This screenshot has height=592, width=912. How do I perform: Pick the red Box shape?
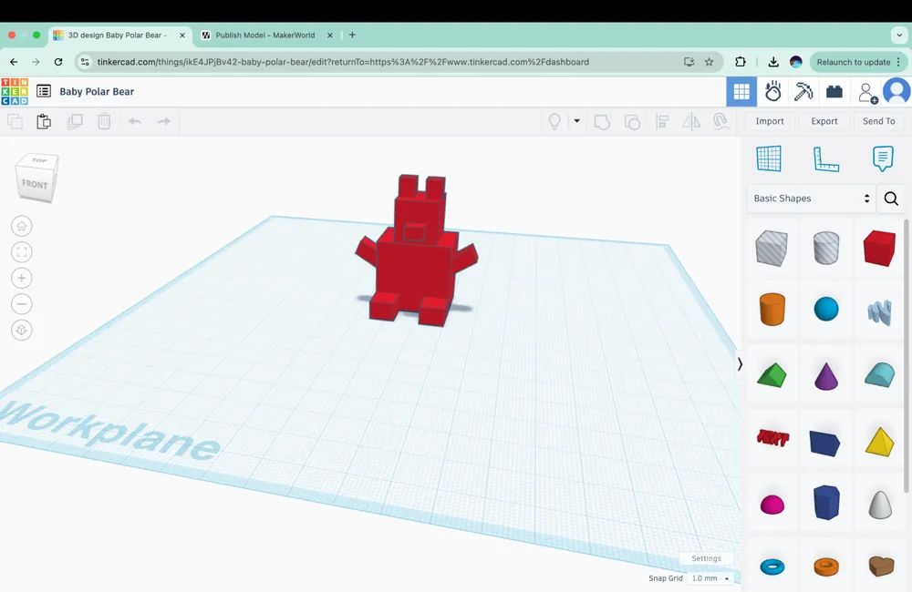879,248
